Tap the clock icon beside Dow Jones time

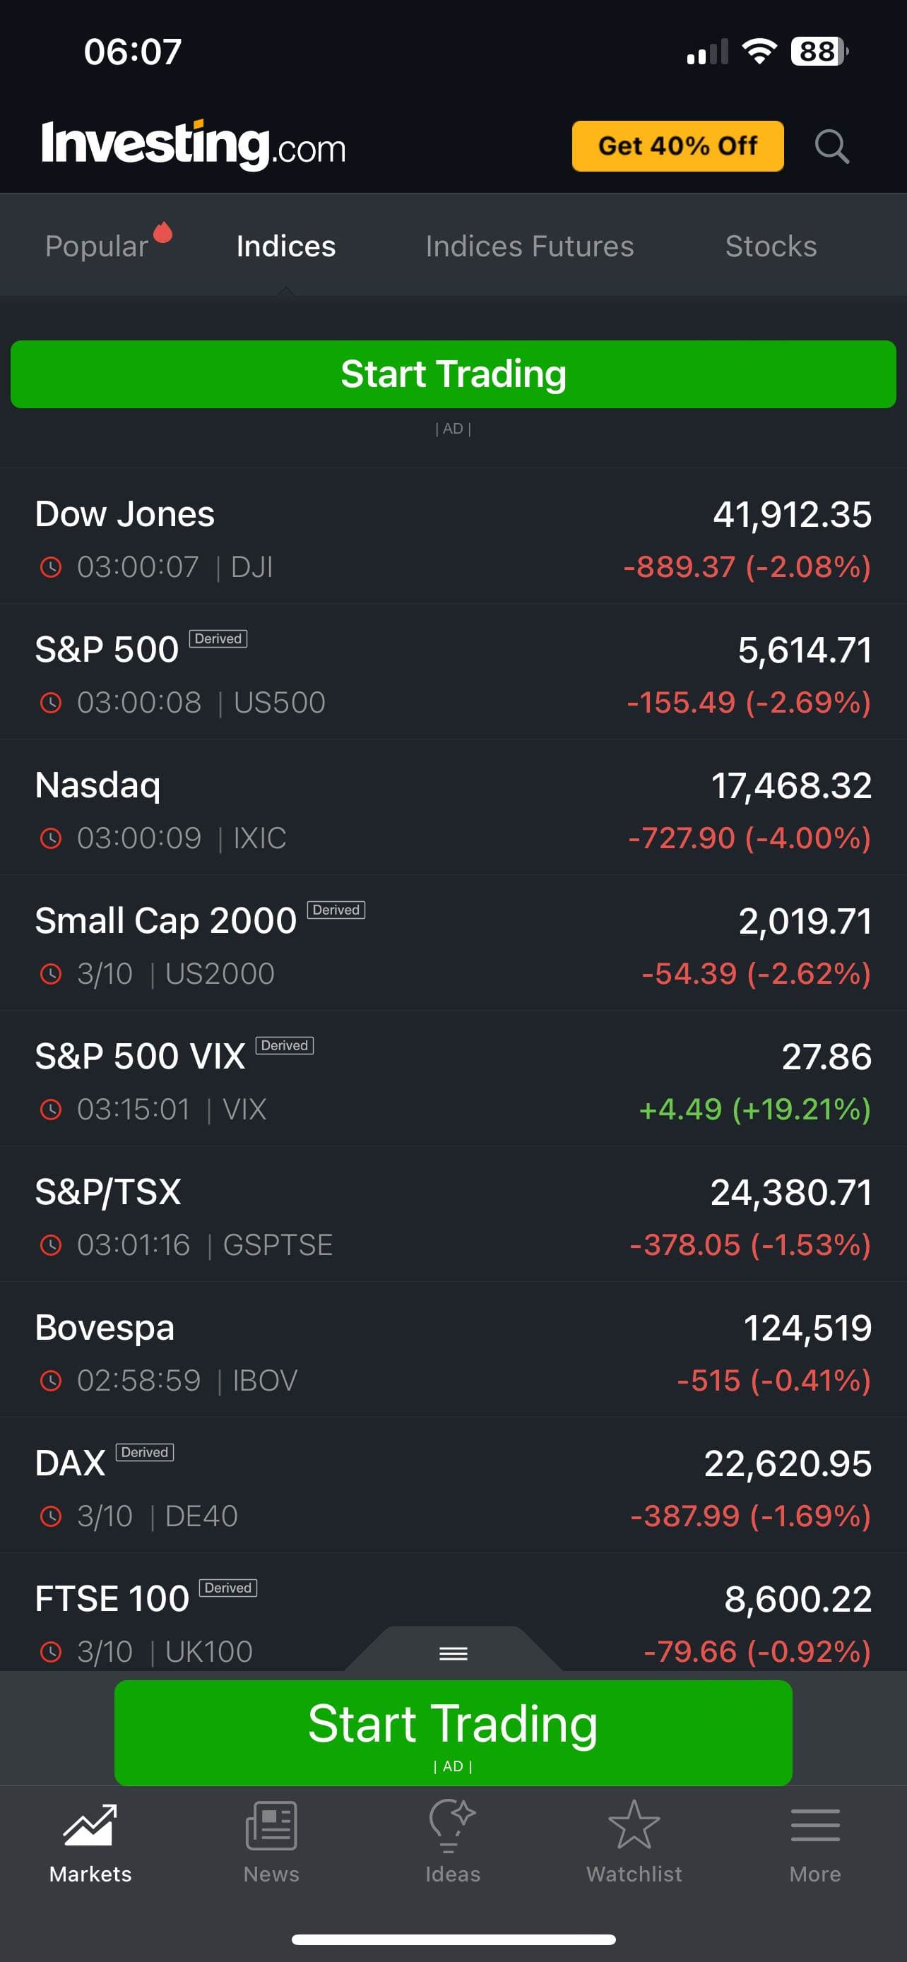50,566
